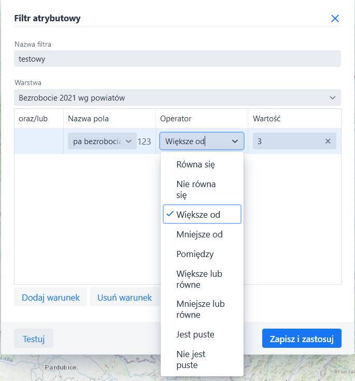Screen dimensions: 355x381
Task: Focus the Nazwa filtra text field
Action: click(x=177, y=59)
